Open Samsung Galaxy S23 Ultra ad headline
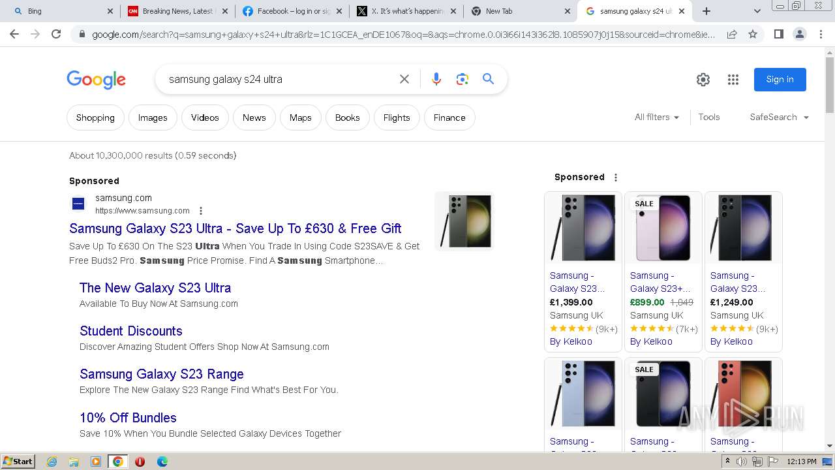835x470 pixels. (x=235, y=228)
